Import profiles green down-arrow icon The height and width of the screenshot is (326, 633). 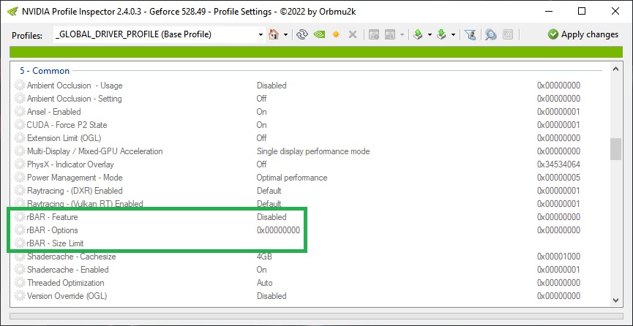pos(442,34)
